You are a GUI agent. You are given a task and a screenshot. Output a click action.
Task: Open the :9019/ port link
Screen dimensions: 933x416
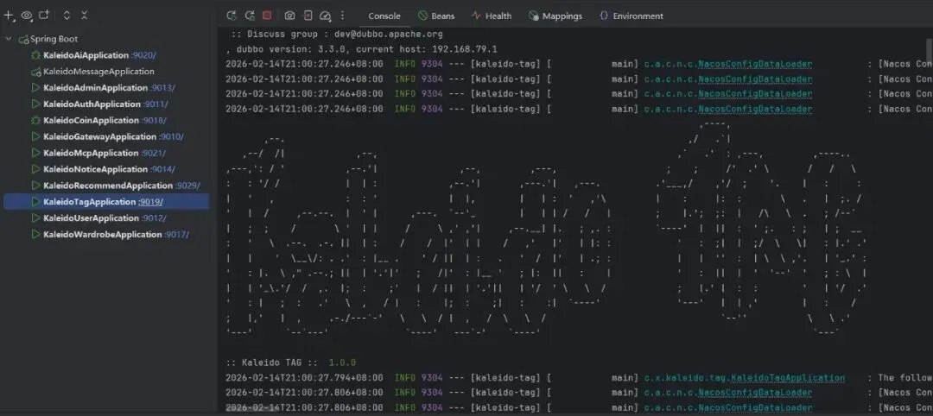coord(150,201)
